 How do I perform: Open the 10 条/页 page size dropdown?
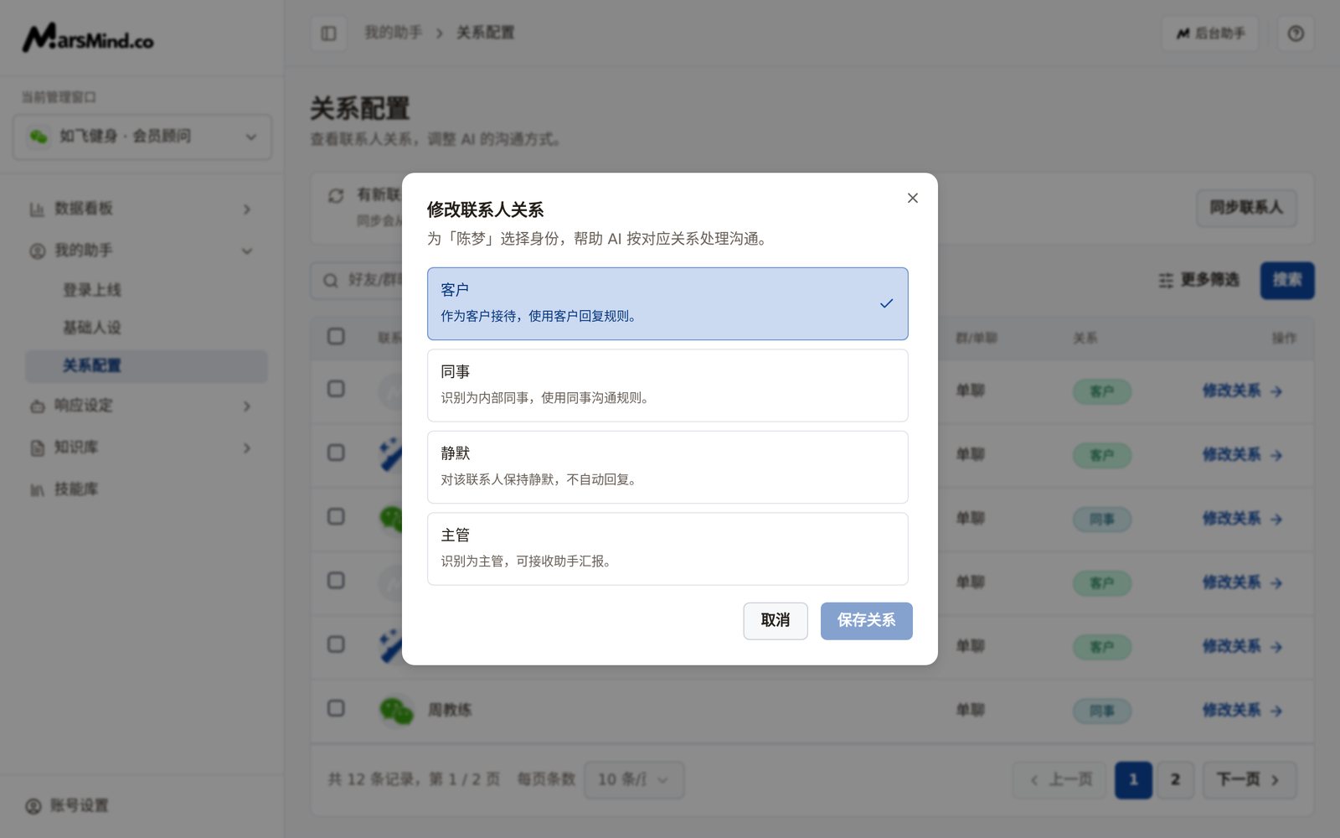pyautogui.click(x=634, y=780)
